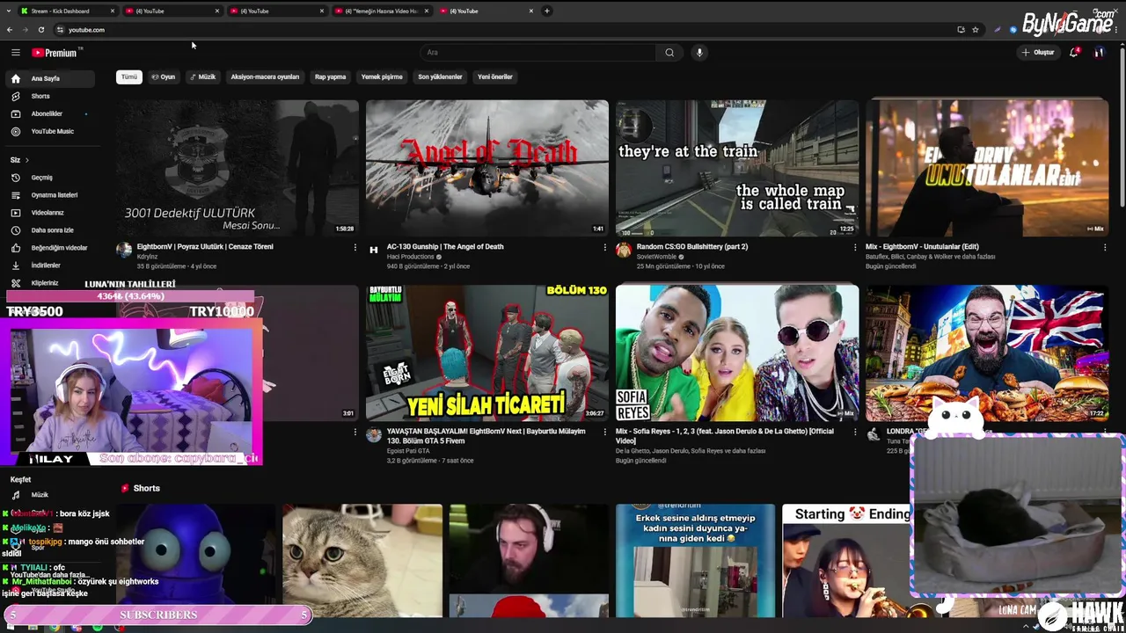
Task: Select Aksiyon-macera oyunları chip
Action: (265, 77)
